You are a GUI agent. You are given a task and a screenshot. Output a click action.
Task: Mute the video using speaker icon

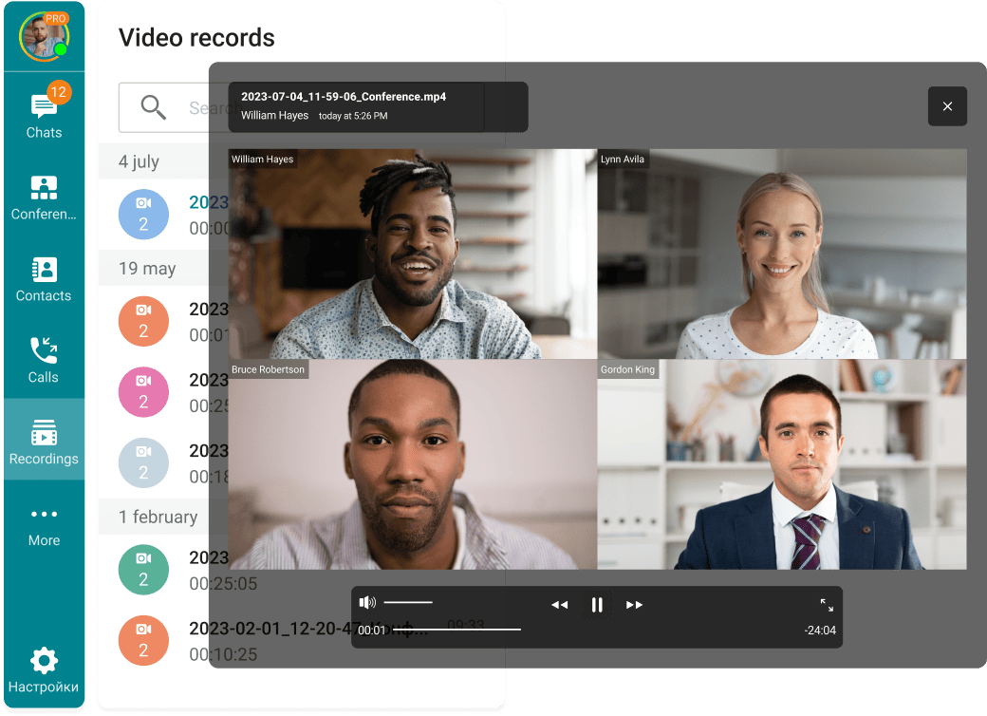[x=367, y=602]
